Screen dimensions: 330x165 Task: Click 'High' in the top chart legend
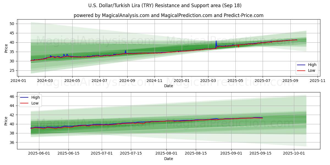(312, 65)
